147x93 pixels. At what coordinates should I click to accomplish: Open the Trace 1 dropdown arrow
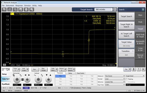click(19, 69)
